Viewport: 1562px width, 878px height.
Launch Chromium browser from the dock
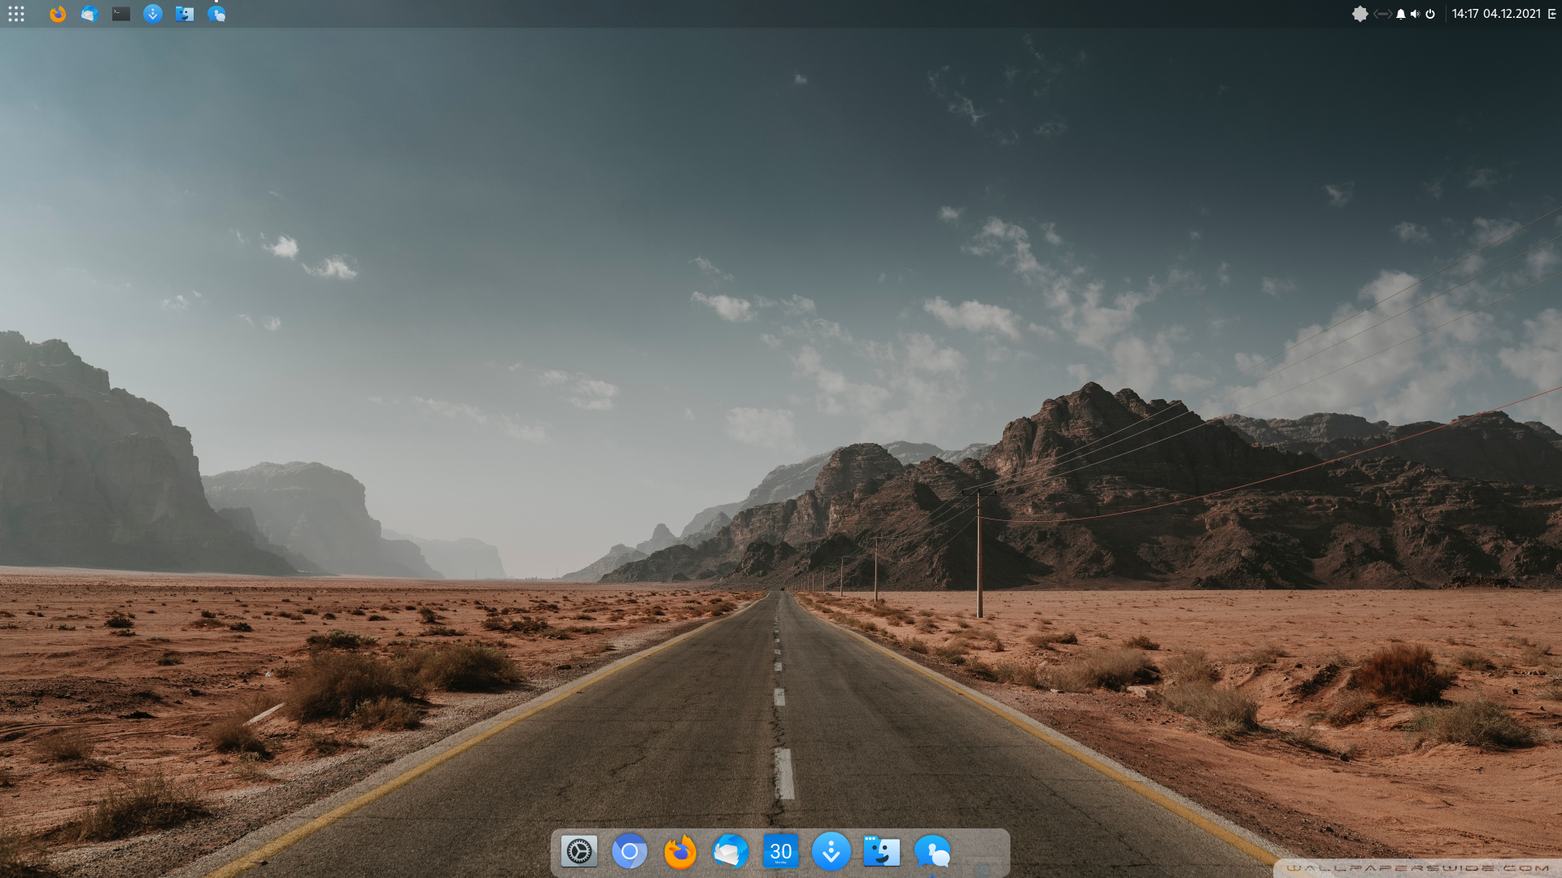coord(630,851)
